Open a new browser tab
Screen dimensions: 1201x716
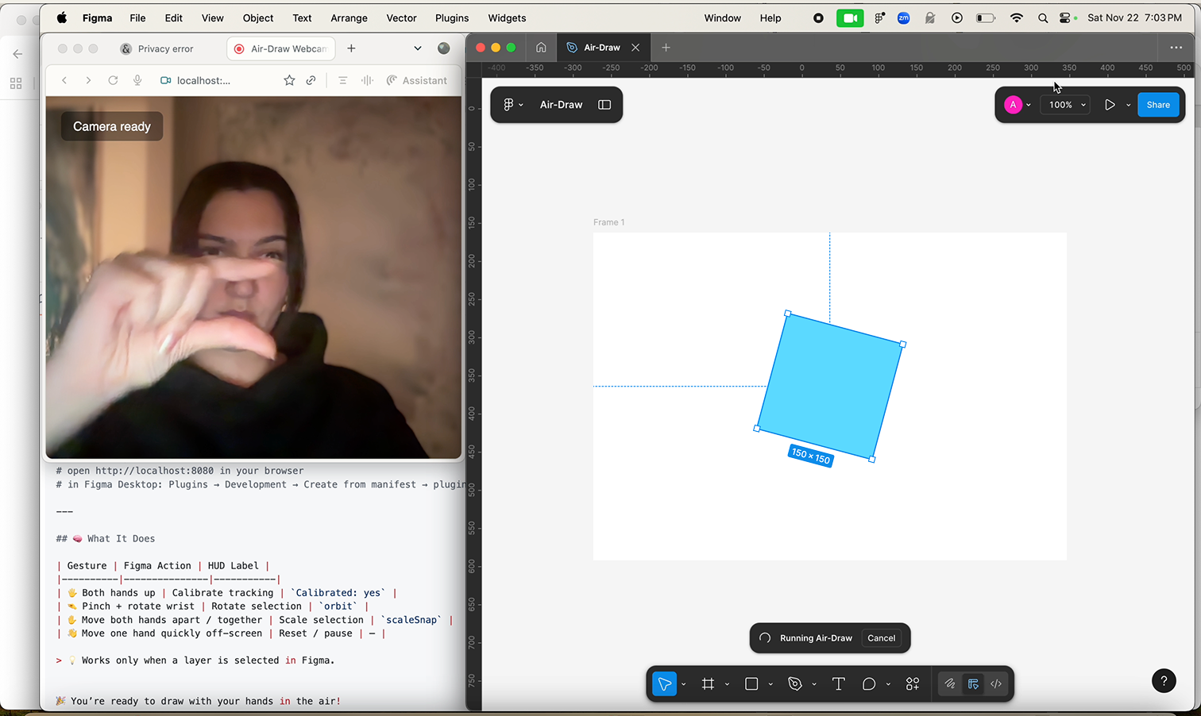pyautogui.click(x=351, y=48)
